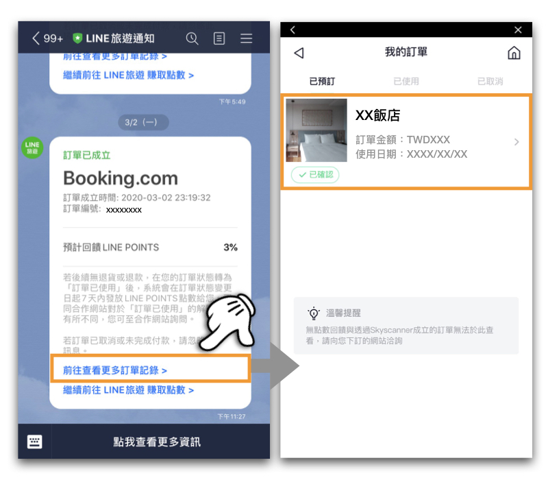Tap the LINE 旅遊 green avatar
The image size is (548, 480).
(32, 147)
